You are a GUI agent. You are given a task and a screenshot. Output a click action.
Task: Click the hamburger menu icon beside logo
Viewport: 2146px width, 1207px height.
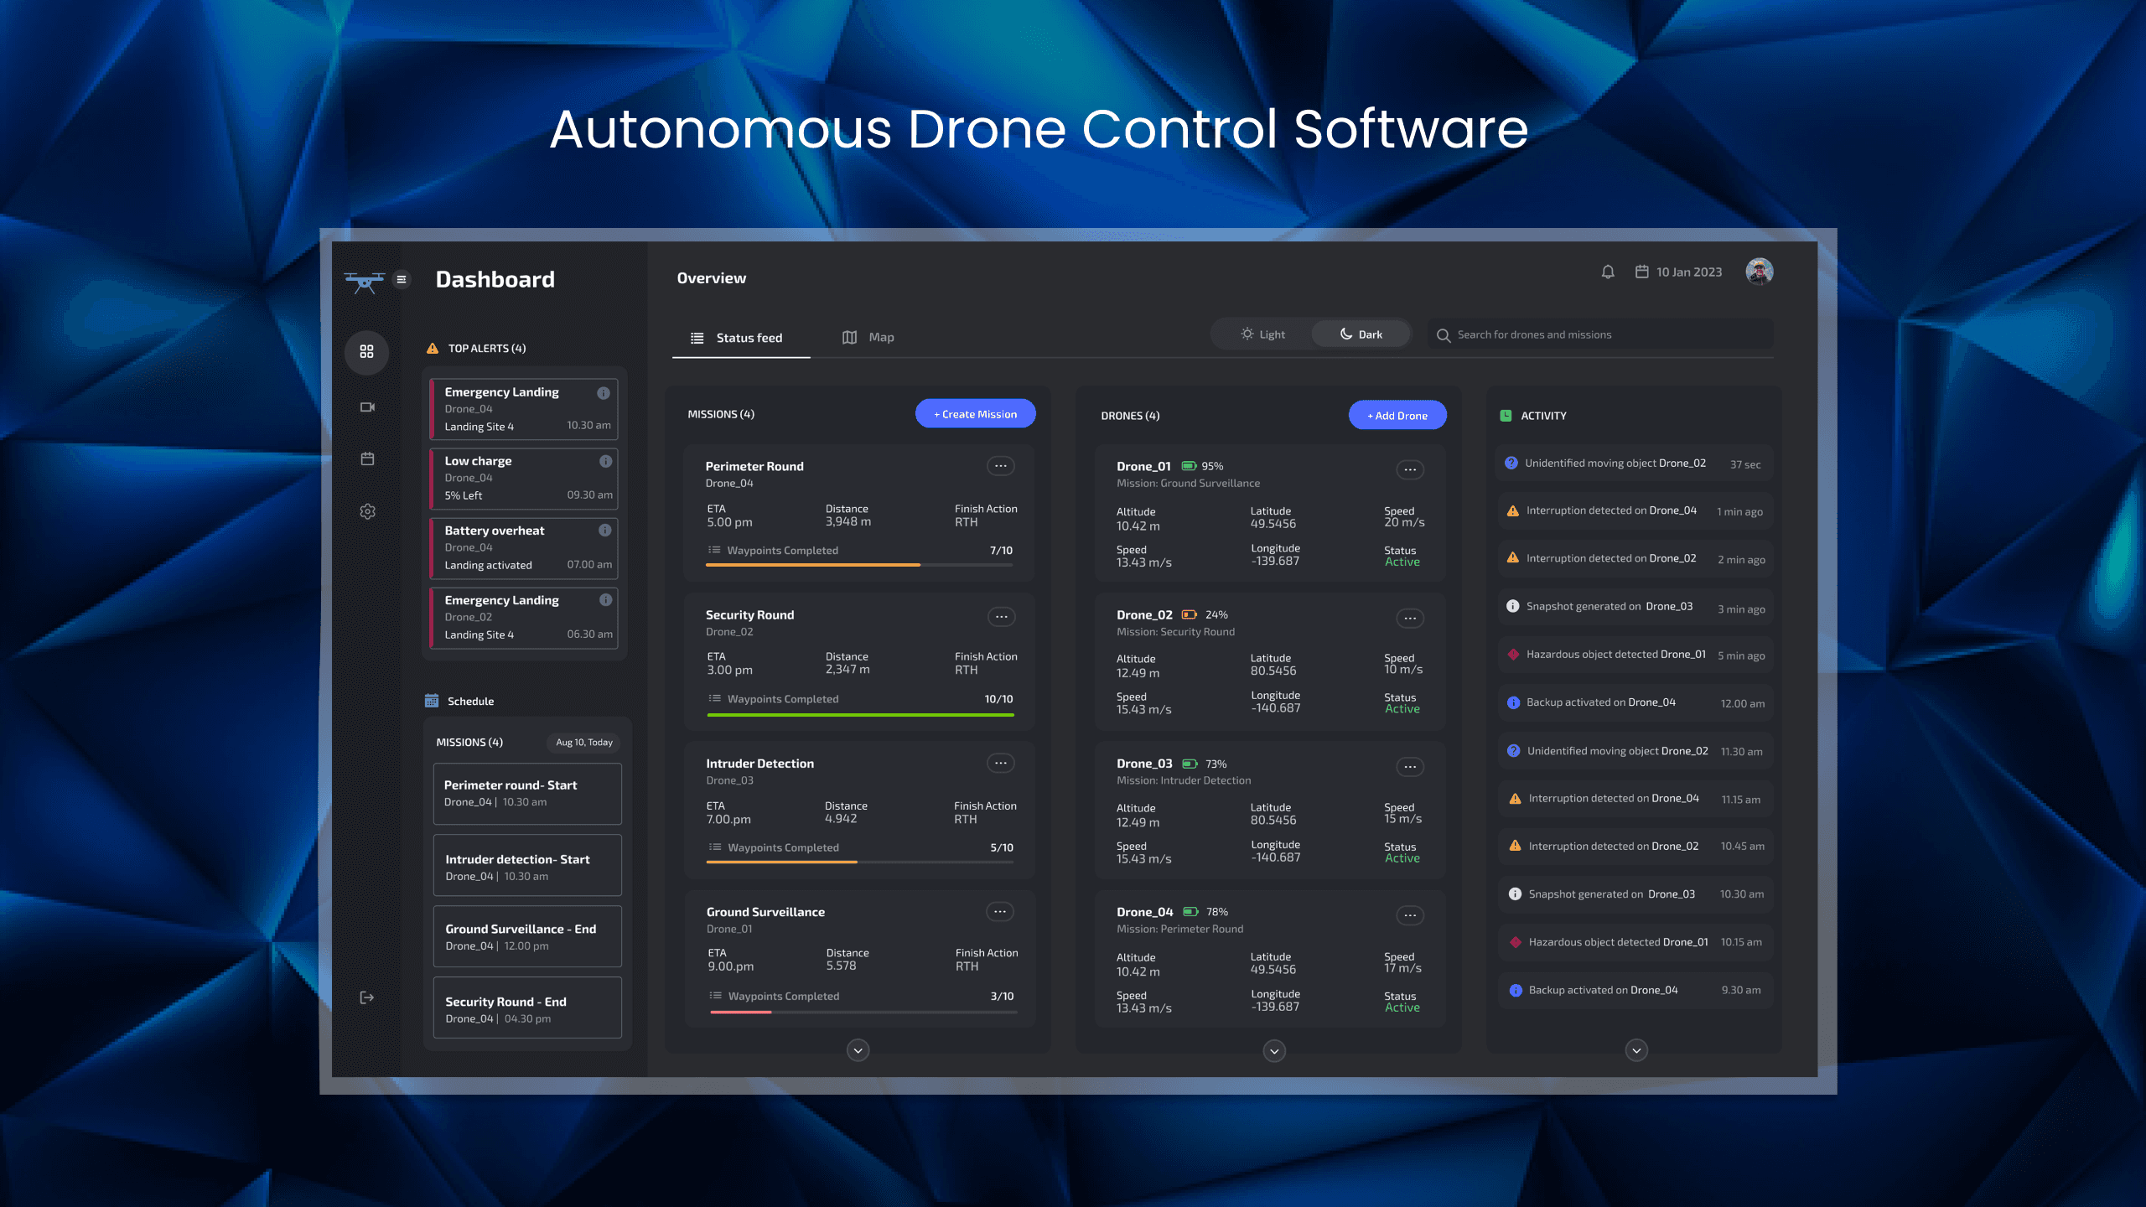(402, 279)
